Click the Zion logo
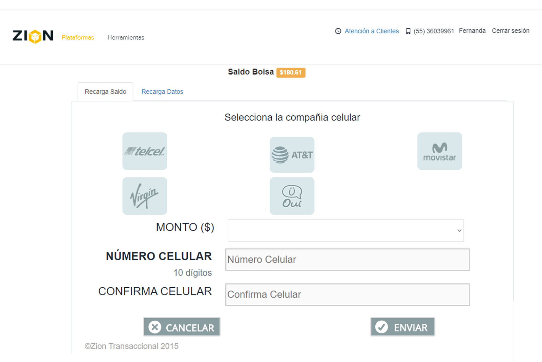This screenshot has height=362, width=542. (33, 36)
